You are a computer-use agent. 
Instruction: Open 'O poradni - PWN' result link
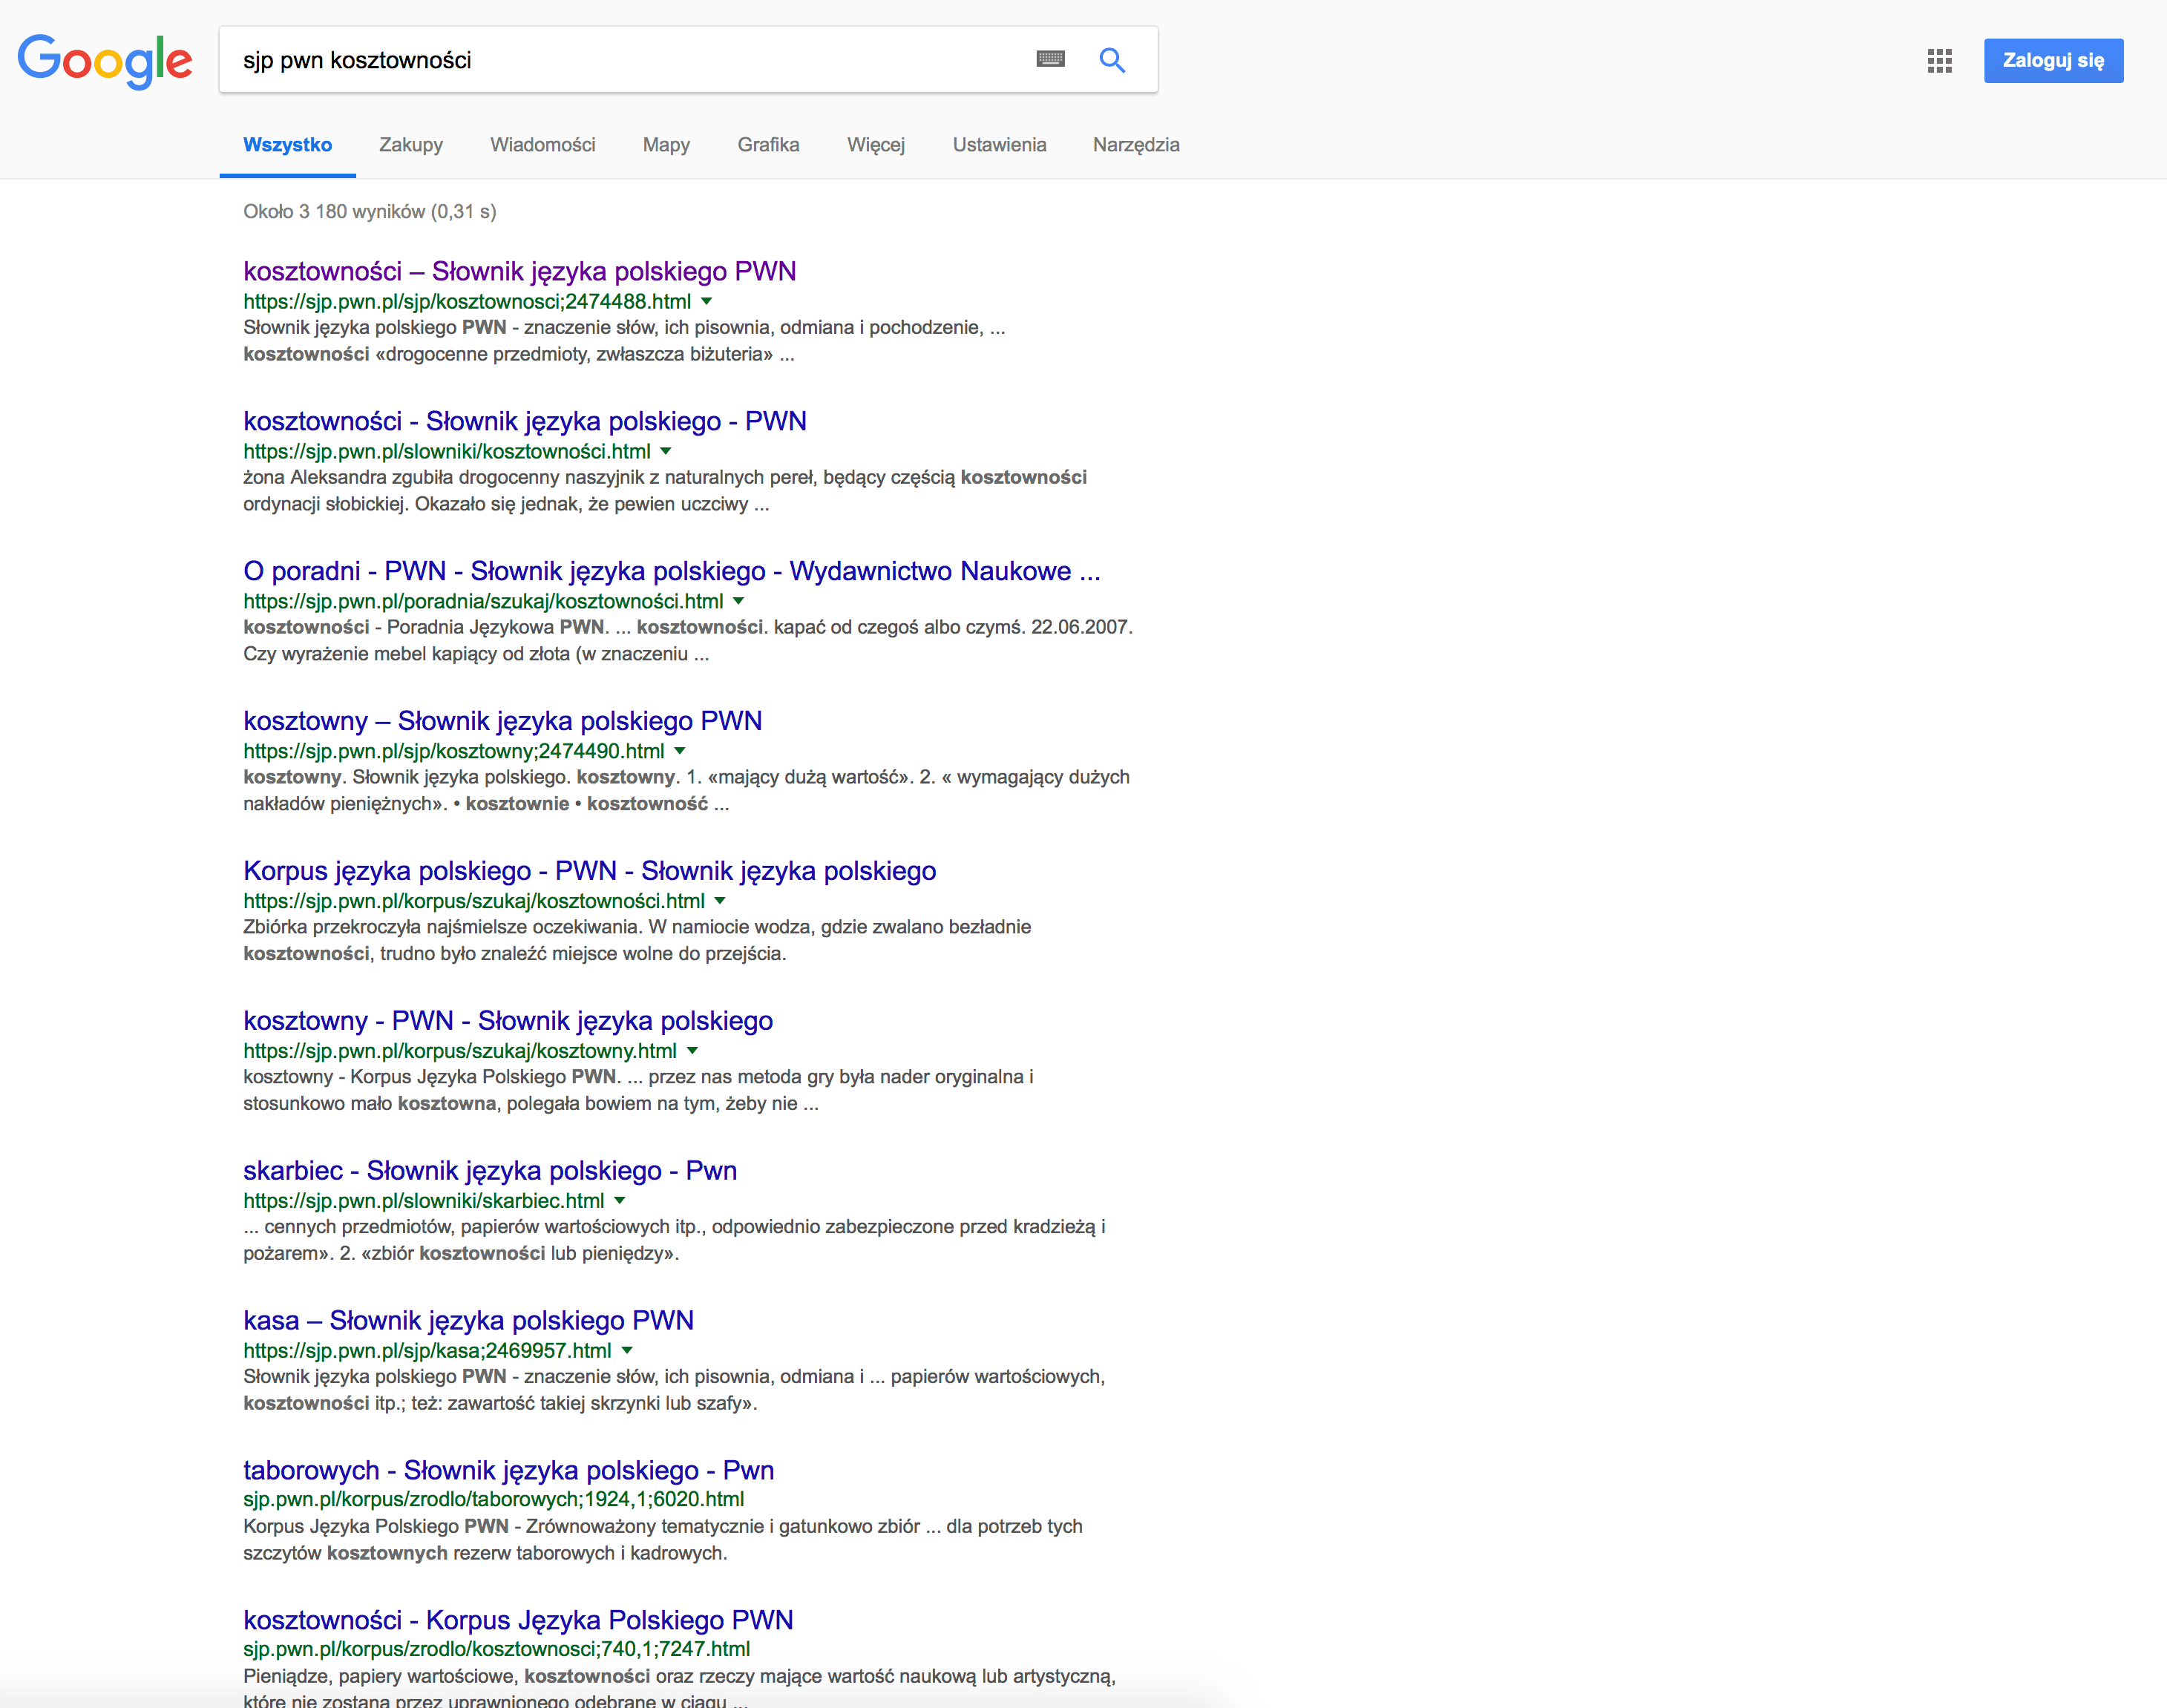pyautogui.click(x=672, y=571)
